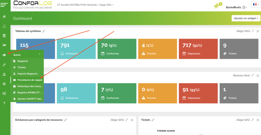Edit Tableau de synthèse title with pencil

44,31
